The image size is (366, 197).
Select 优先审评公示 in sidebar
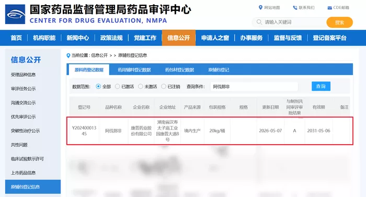[x=23, y=117]
